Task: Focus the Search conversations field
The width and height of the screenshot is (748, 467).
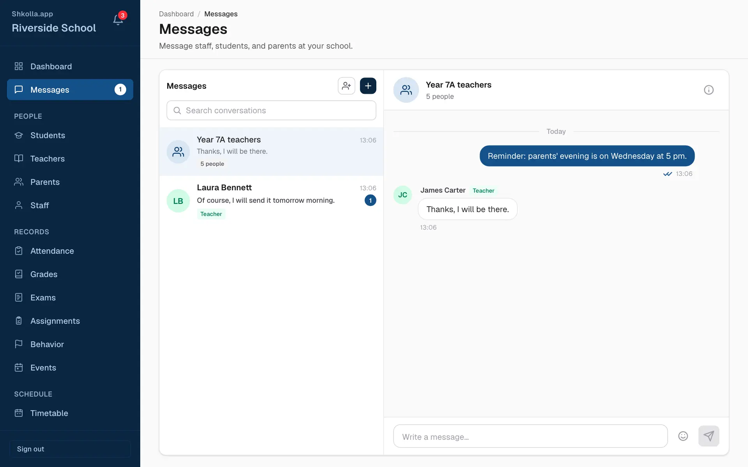Action: (x=271, y=111)
